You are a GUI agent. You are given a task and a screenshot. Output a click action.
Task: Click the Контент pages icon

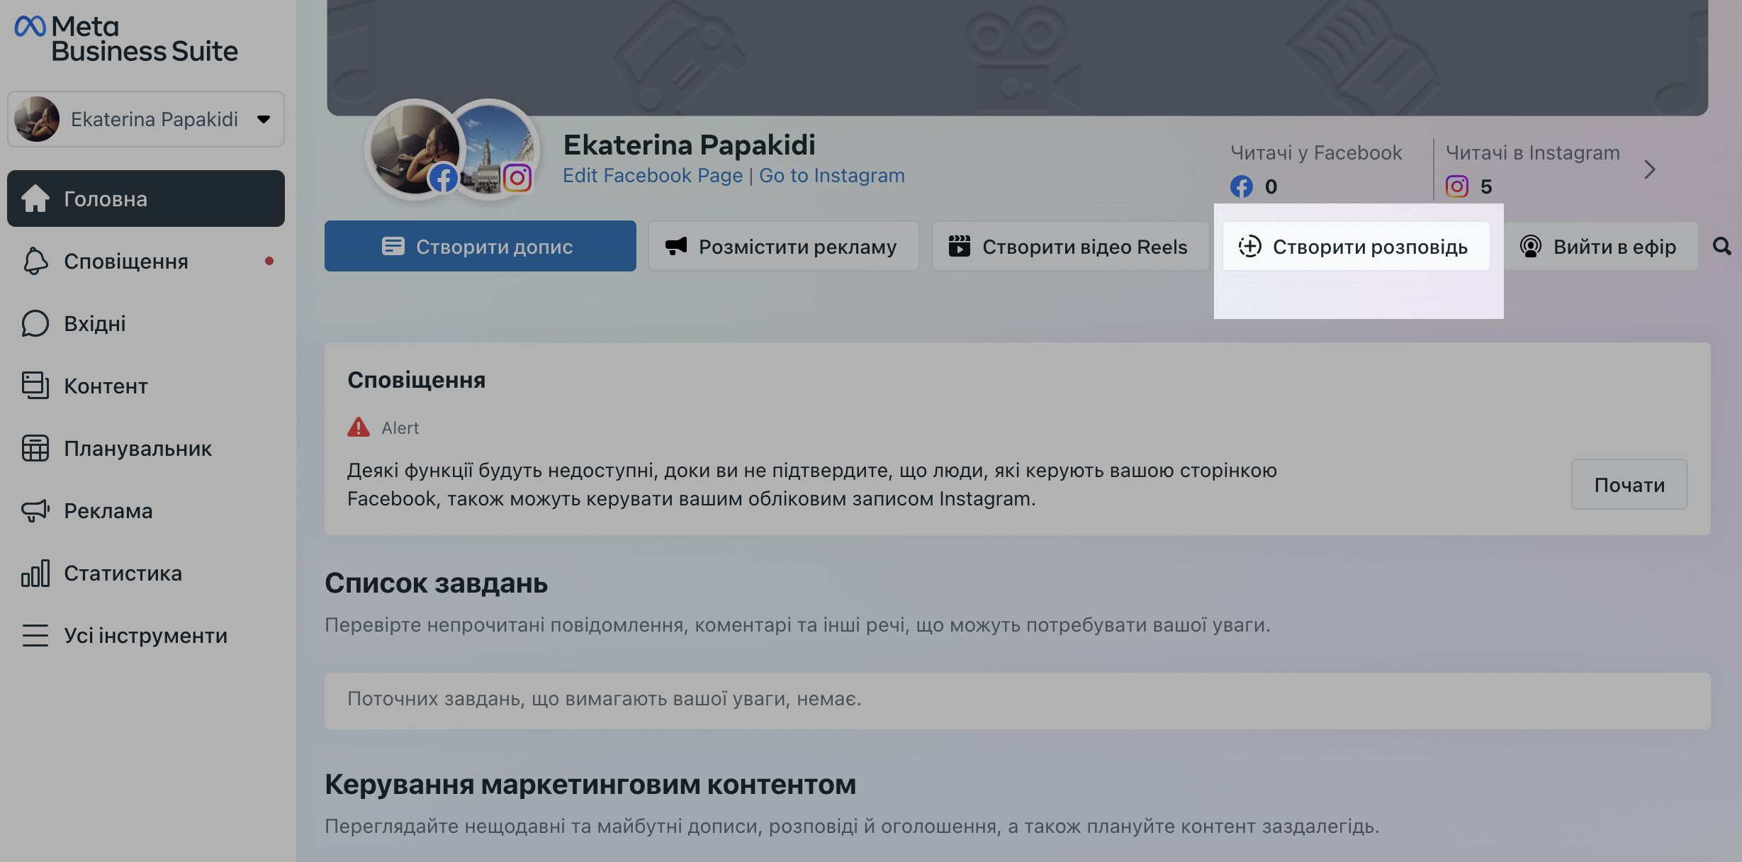pyautogui.click(x=35, y=386)
